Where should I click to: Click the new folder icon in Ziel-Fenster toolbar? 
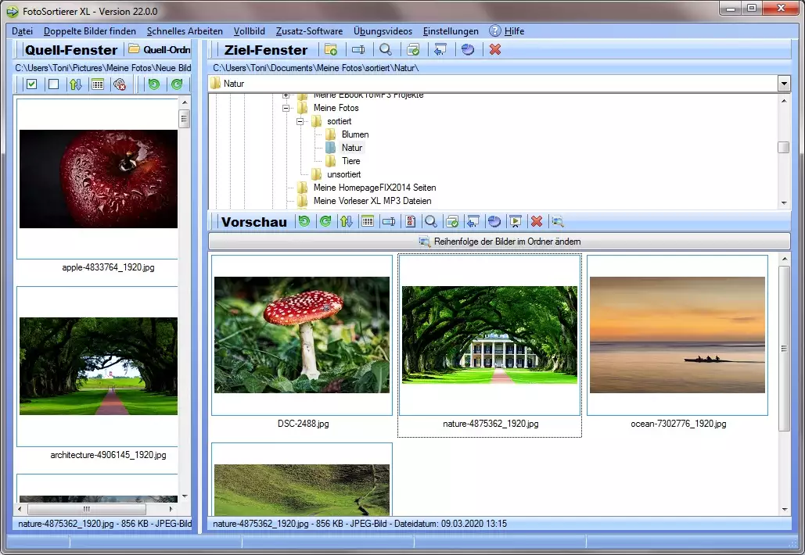[x=331, y=50]
